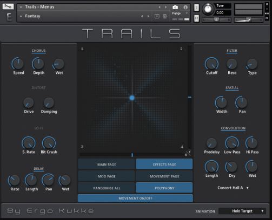
Task: Click the Convolution Length knob
Action: coord(211,167)
